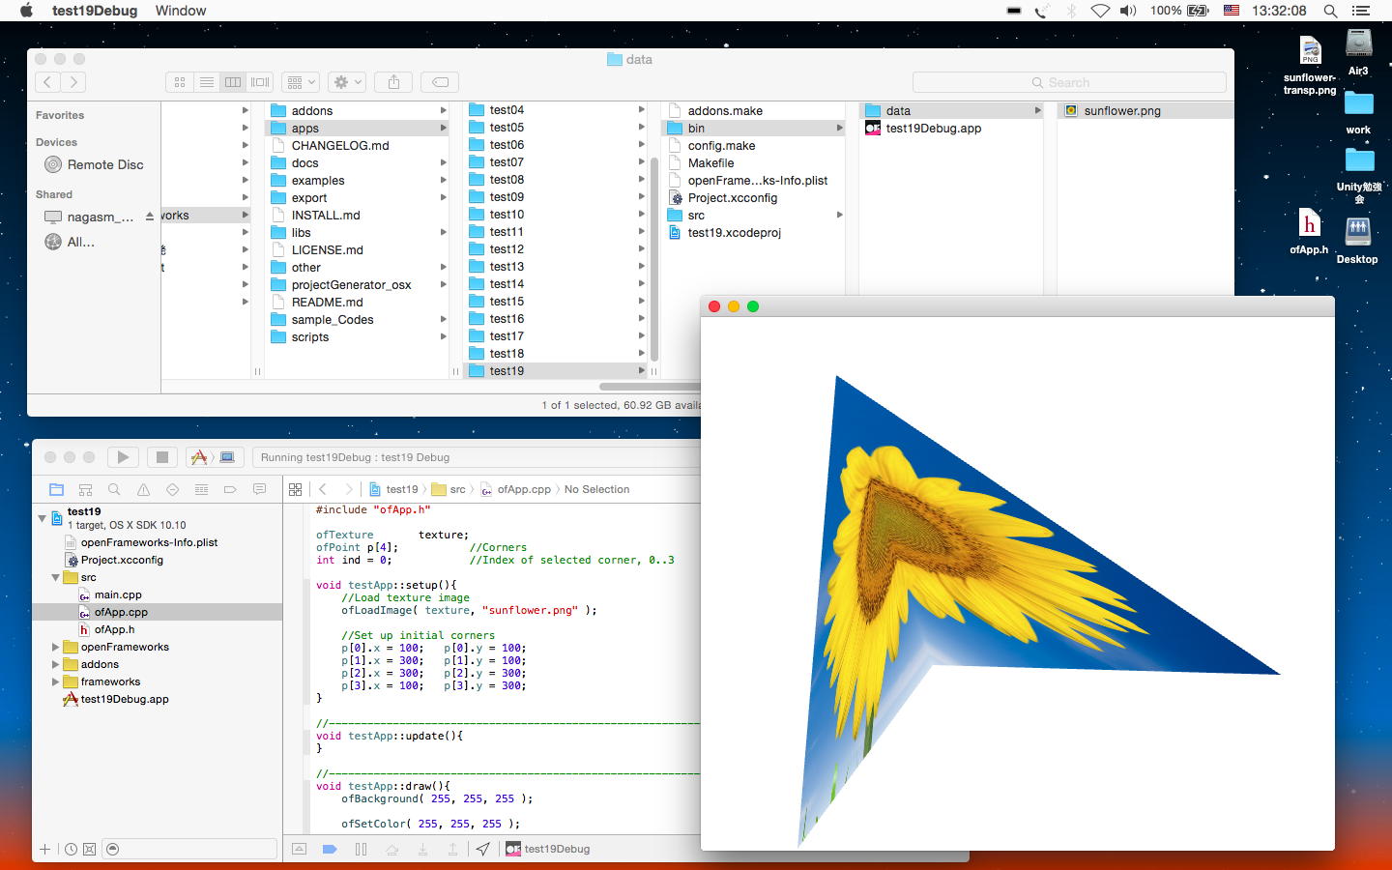Switch Finder to icon view
This screenshot has width=1392, height=870.
pyautogui.click(x=180, y=82)
